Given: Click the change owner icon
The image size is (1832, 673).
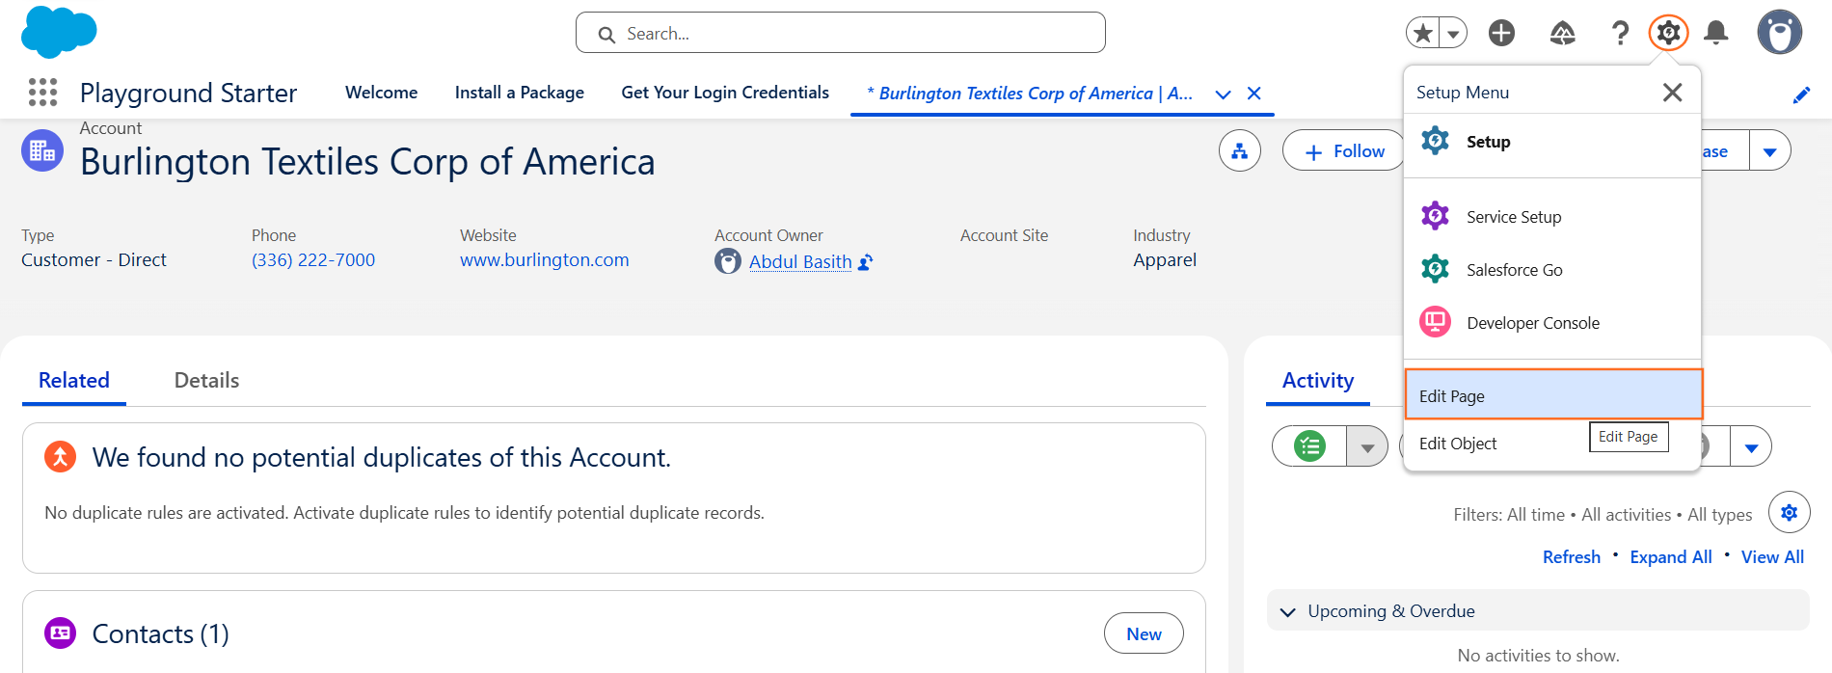Looking at the screenshot, I should pos(866,262).
